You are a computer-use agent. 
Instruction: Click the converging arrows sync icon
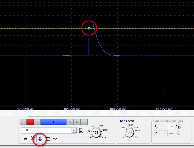tap(171, 133)
